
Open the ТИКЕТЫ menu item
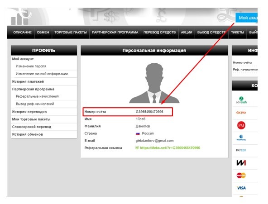point(238,33)
